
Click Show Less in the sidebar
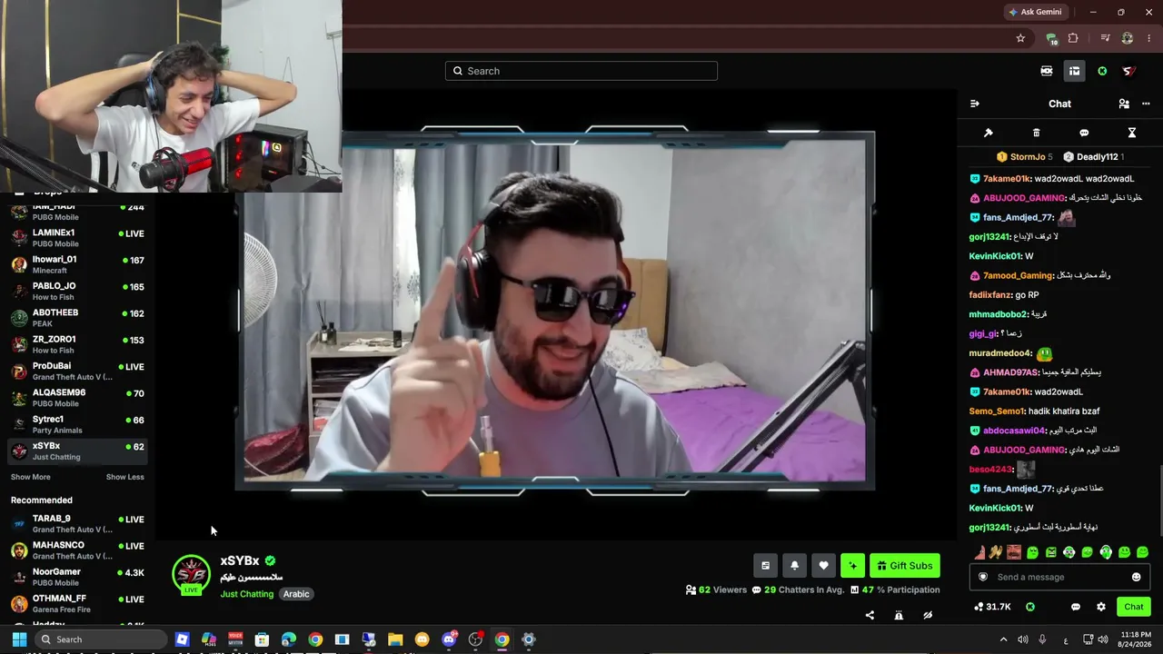coord(124,477)
